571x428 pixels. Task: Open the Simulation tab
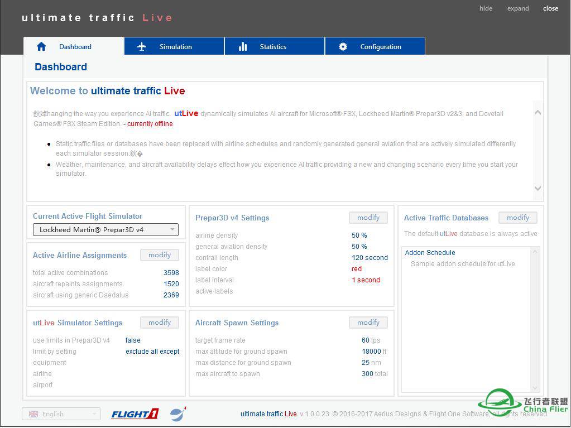[174, 46]
